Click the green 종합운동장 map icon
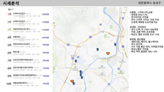The width and height of the screenshot is (164, 92). tap(121, 72)
